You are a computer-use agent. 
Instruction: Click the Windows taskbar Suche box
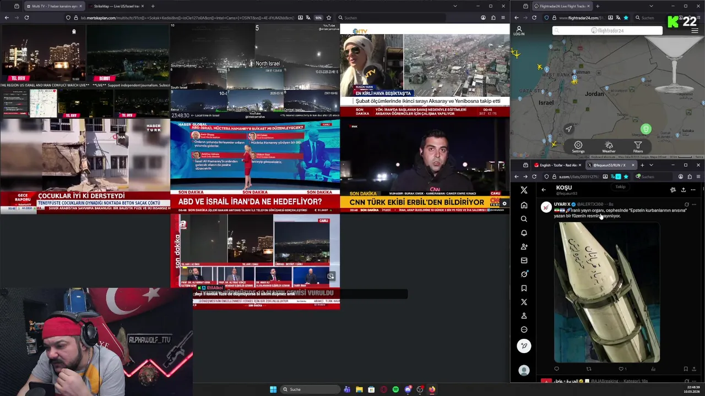[311, 389]
